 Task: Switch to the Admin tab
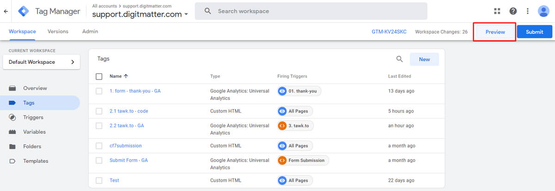click(x=90, y=31)
